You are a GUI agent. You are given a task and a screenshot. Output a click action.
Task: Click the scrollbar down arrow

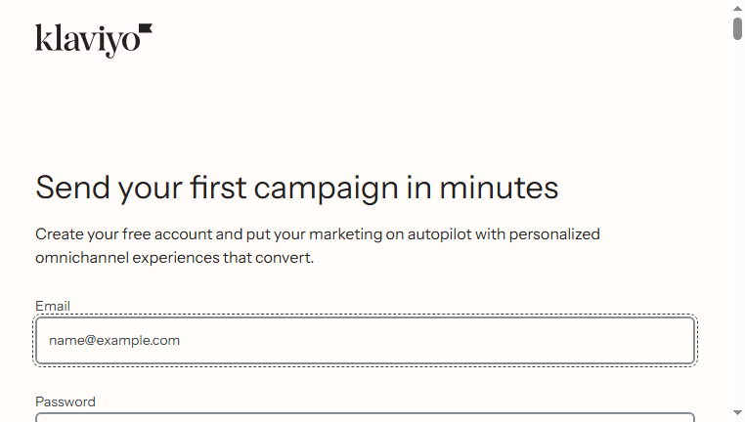point(737,412)
